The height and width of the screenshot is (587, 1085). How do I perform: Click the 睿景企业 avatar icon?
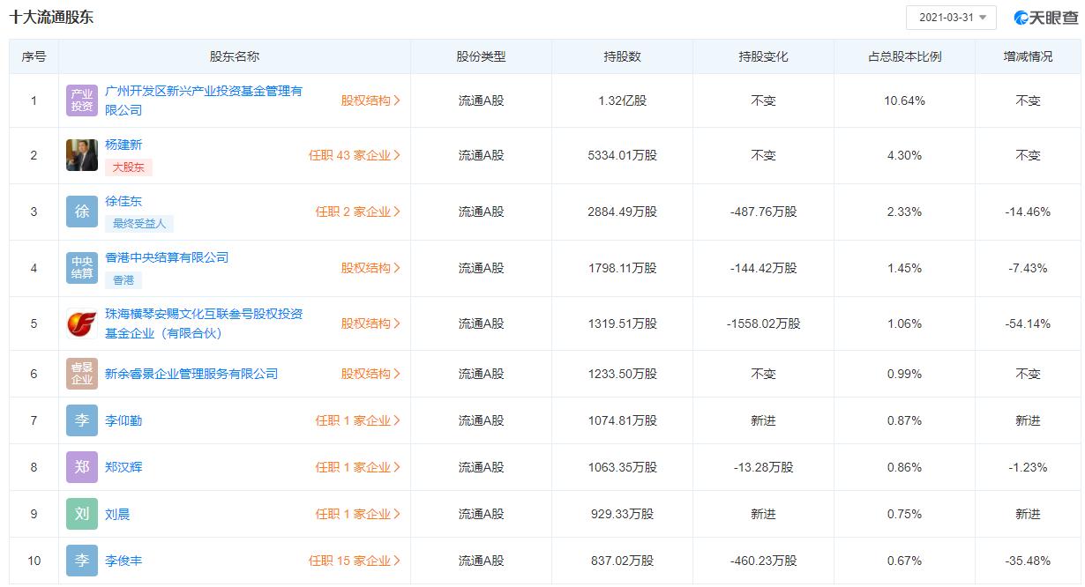click(x=82, y=374)
